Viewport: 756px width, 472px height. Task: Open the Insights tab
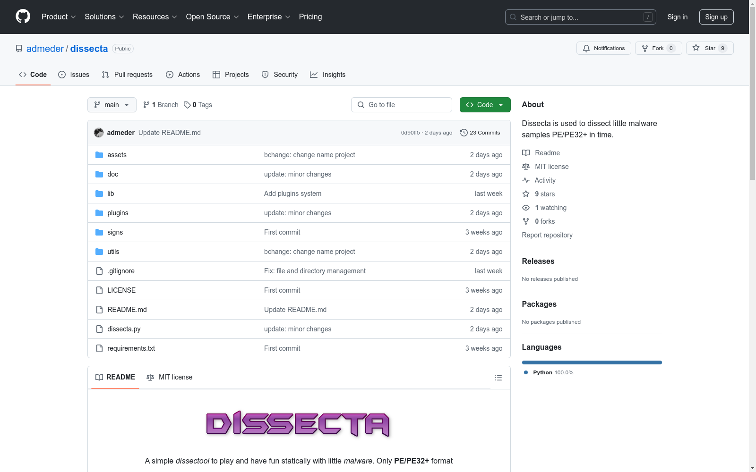pyautogui.click(x=328, y=75)
